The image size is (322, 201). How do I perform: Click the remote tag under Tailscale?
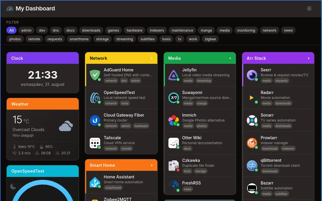(x=126, y=149)
